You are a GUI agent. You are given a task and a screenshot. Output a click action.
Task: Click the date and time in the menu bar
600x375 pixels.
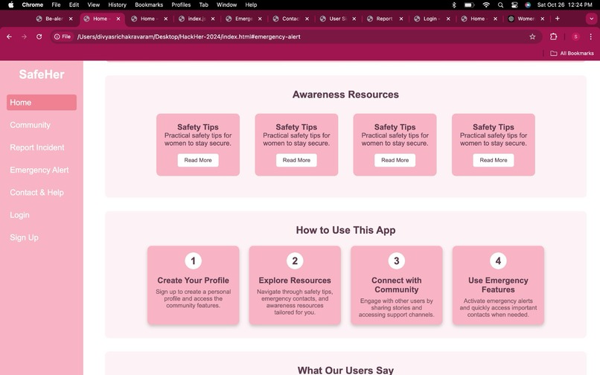point(565,4)
